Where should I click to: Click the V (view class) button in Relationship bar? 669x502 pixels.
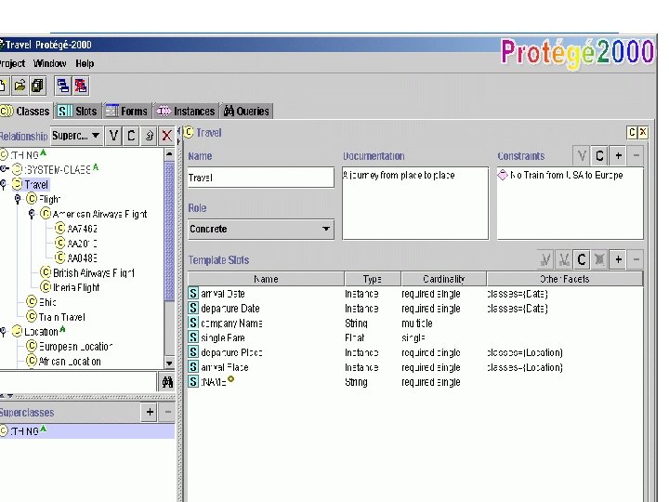[x=113, y=136]
